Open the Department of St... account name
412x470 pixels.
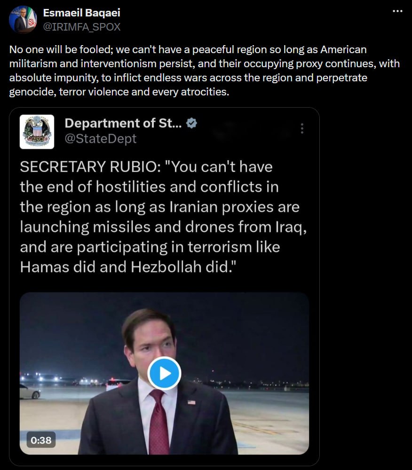coord(123,123)
